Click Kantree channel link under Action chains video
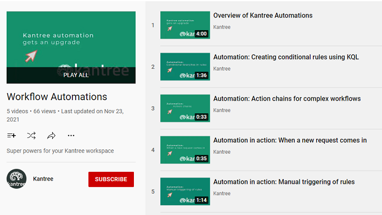 click(x=222, y=110)
